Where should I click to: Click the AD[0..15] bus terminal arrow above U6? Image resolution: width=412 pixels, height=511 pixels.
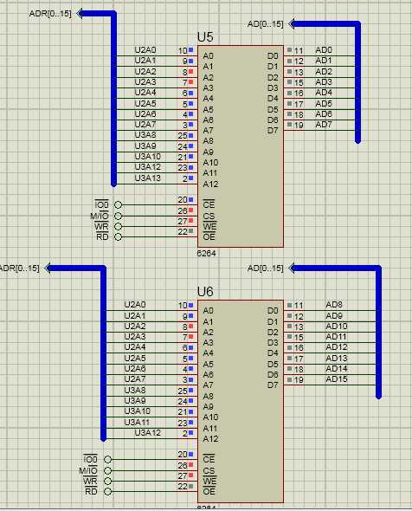pyautogui.click(x=292, y=268)
